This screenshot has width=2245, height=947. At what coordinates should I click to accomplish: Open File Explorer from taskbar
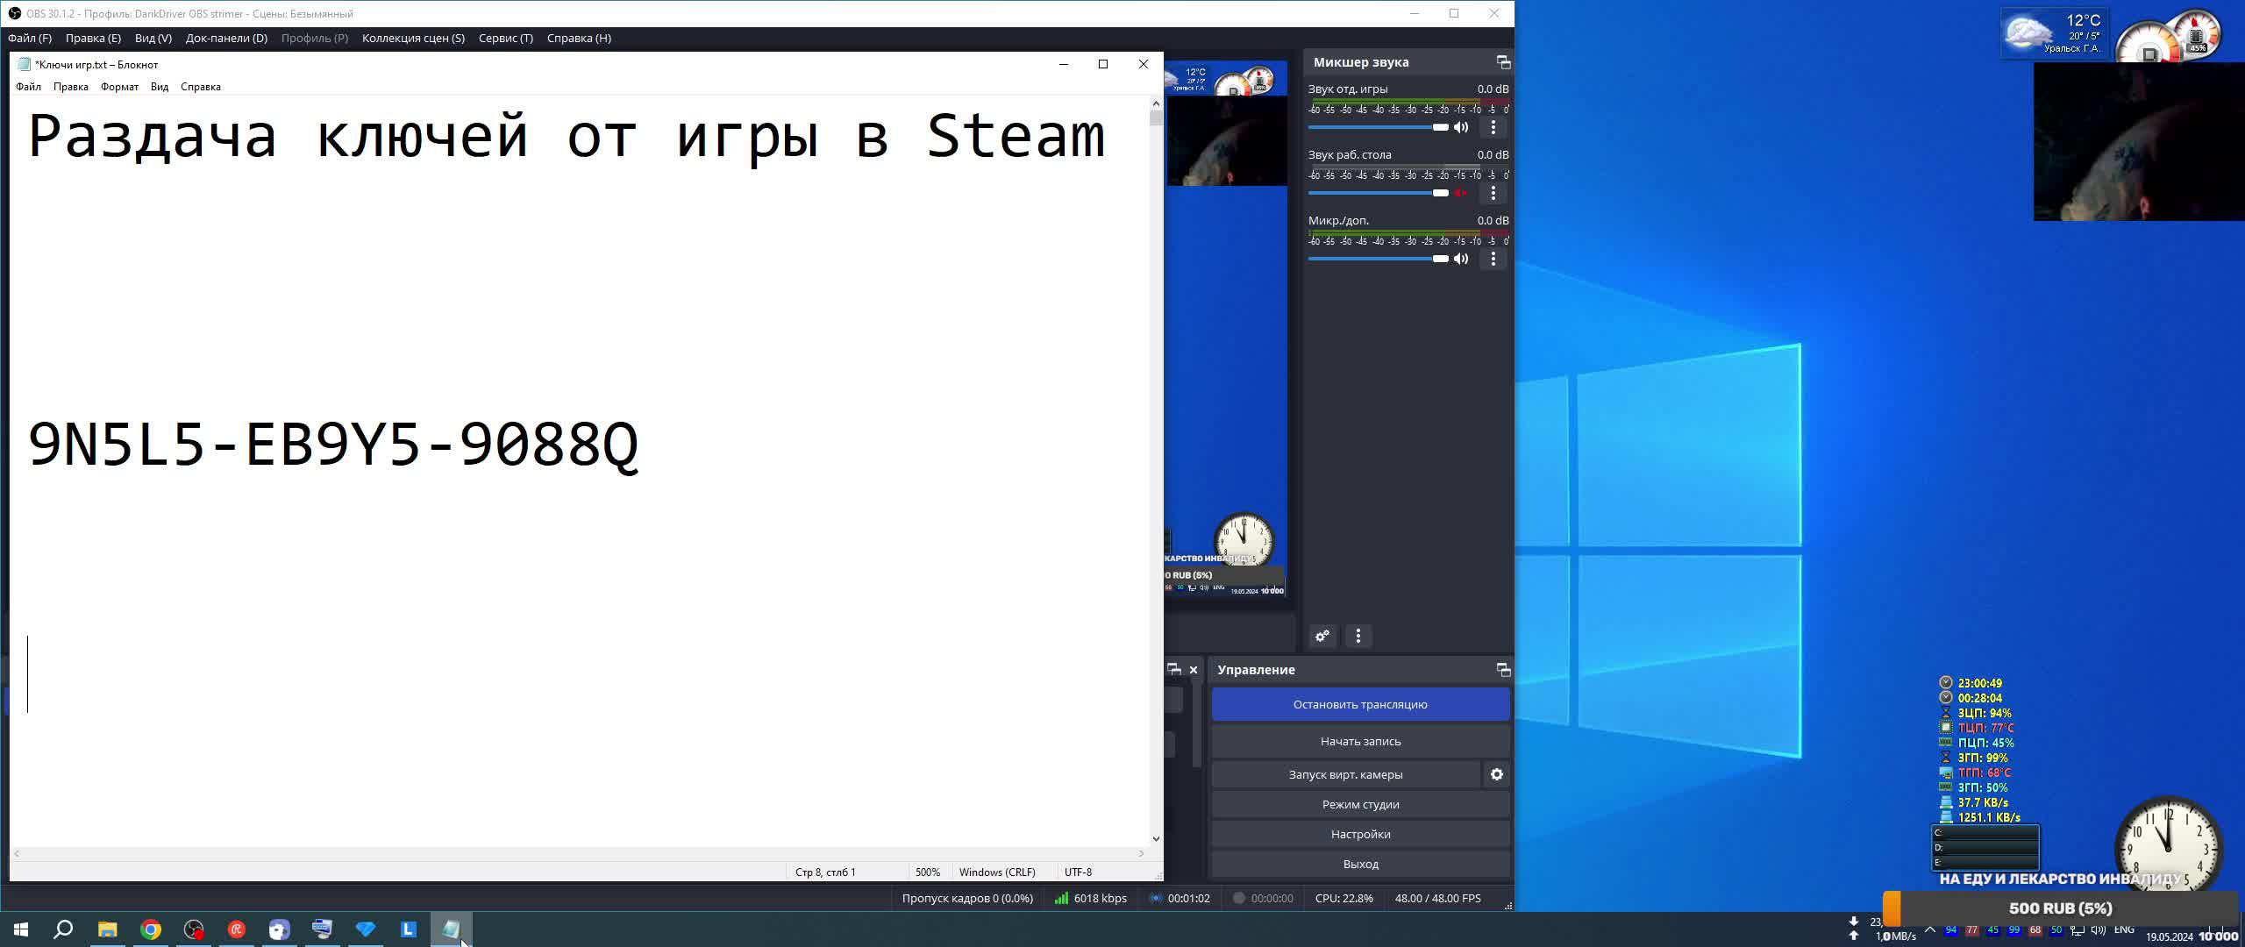tap(107, 929)
